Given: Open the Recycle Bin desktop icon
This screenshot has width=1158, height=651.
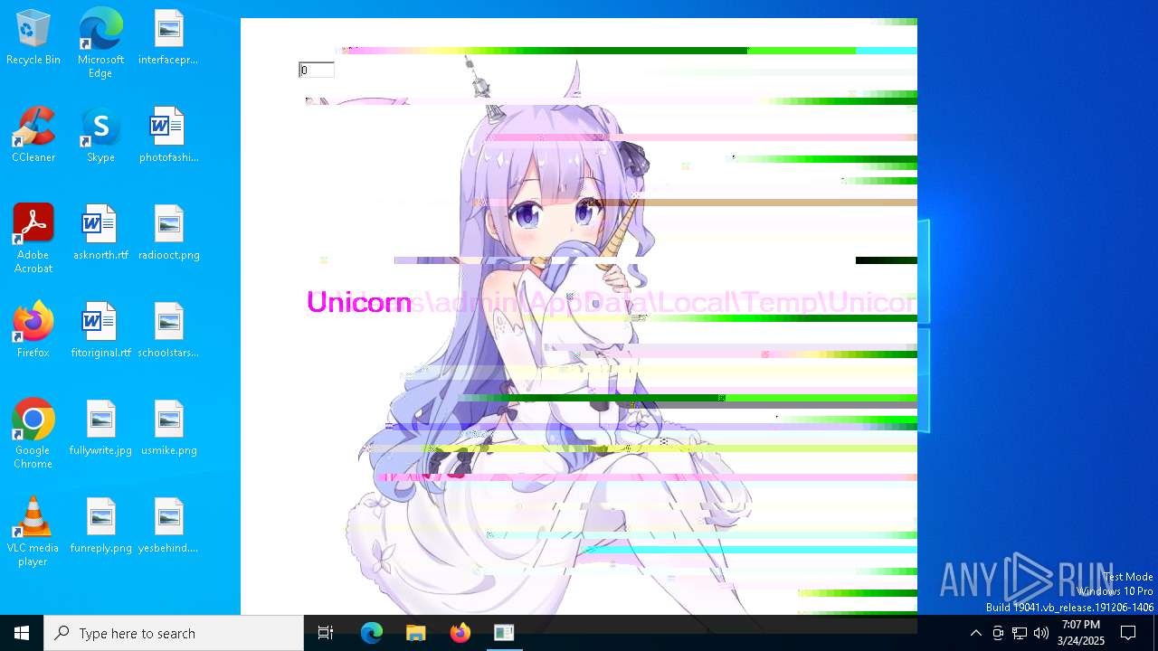Looking at the screenshot, I should [x=33, y=38].
